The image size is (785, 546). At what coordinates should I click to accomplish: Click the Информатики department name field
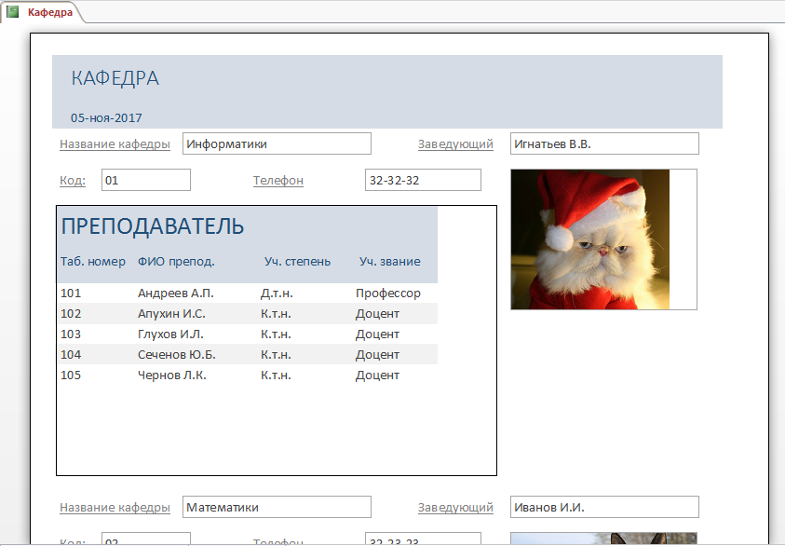277,143
